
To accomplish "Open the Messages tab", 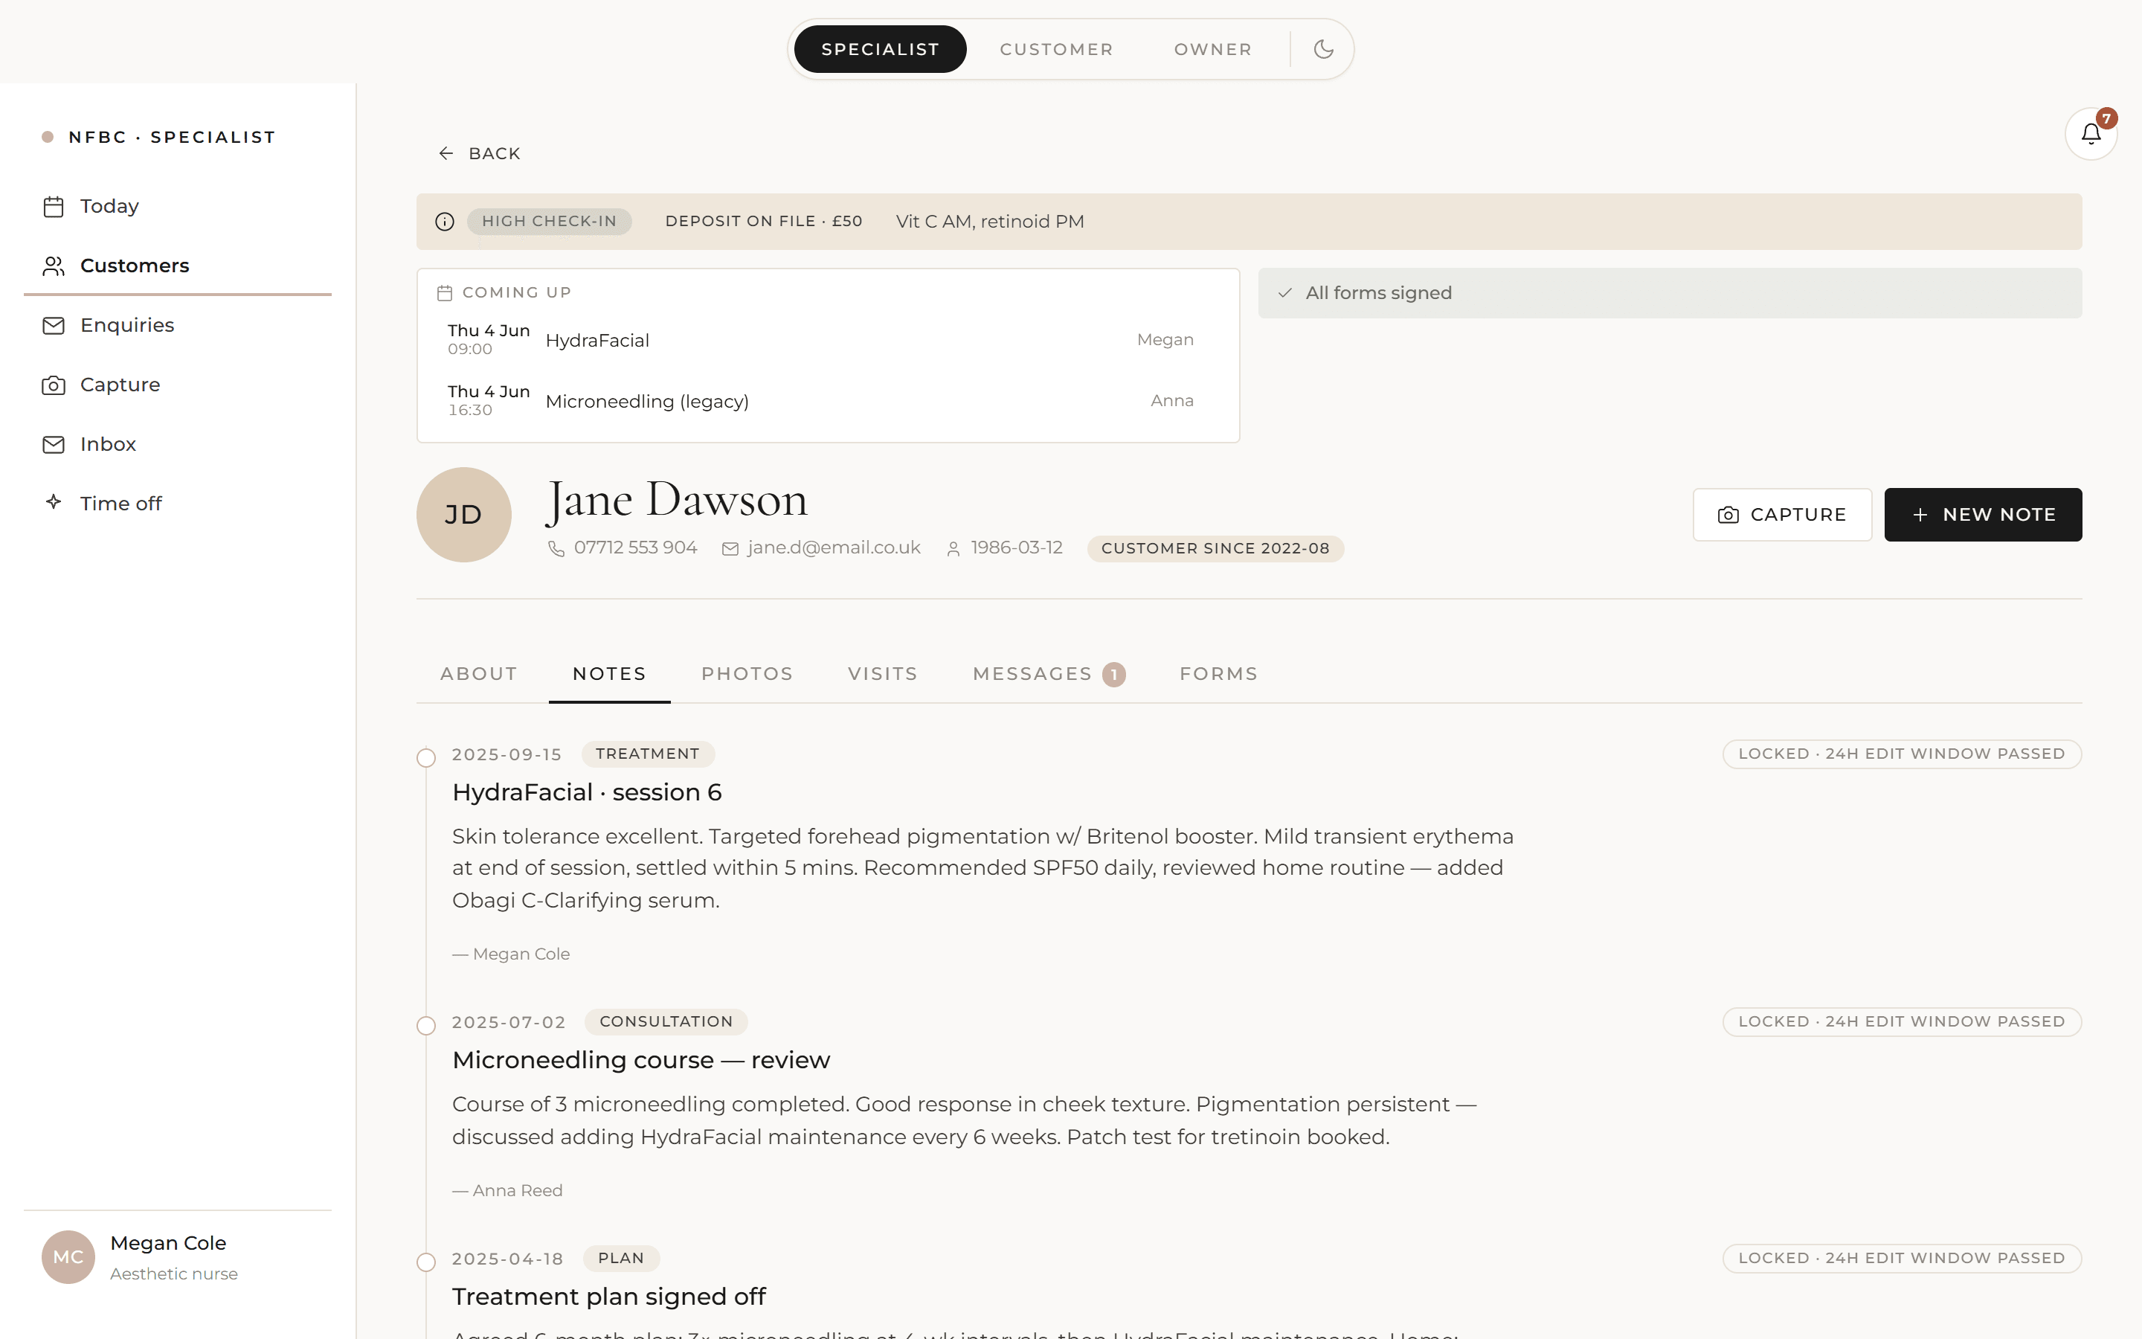I will 1049,674.
